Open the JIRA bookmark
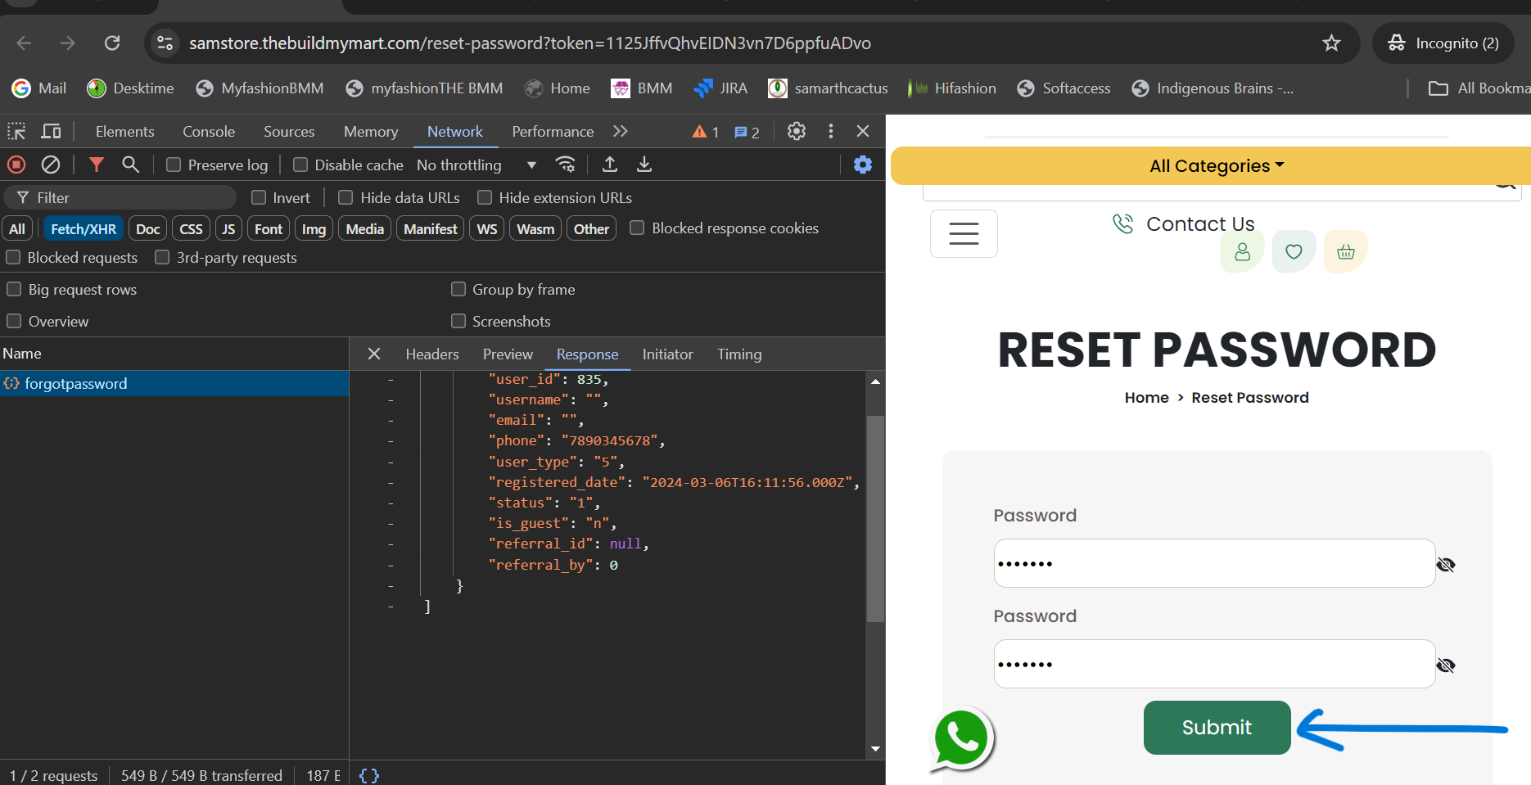The image size is (1531, 785). click(x=720, y=88)
